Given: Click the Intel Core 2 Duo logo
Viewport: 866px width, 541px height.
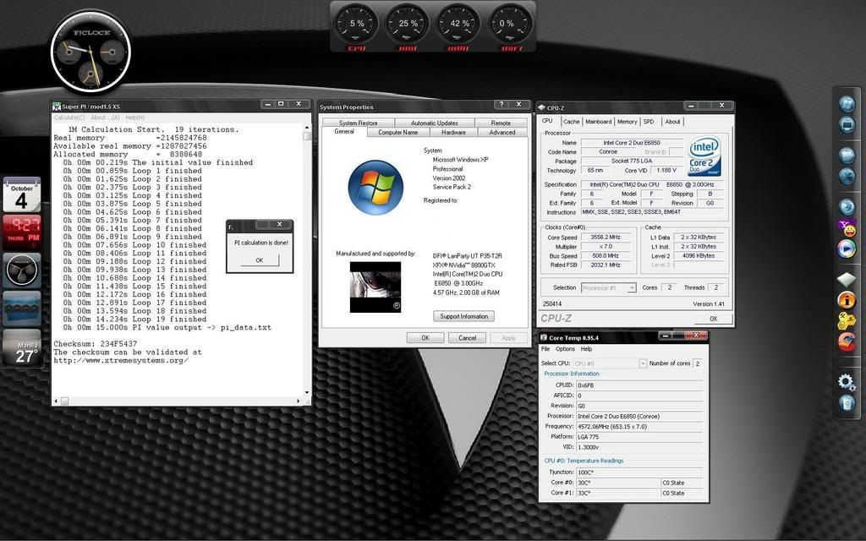Looking at the screenshot, I should tap(704, 156).
